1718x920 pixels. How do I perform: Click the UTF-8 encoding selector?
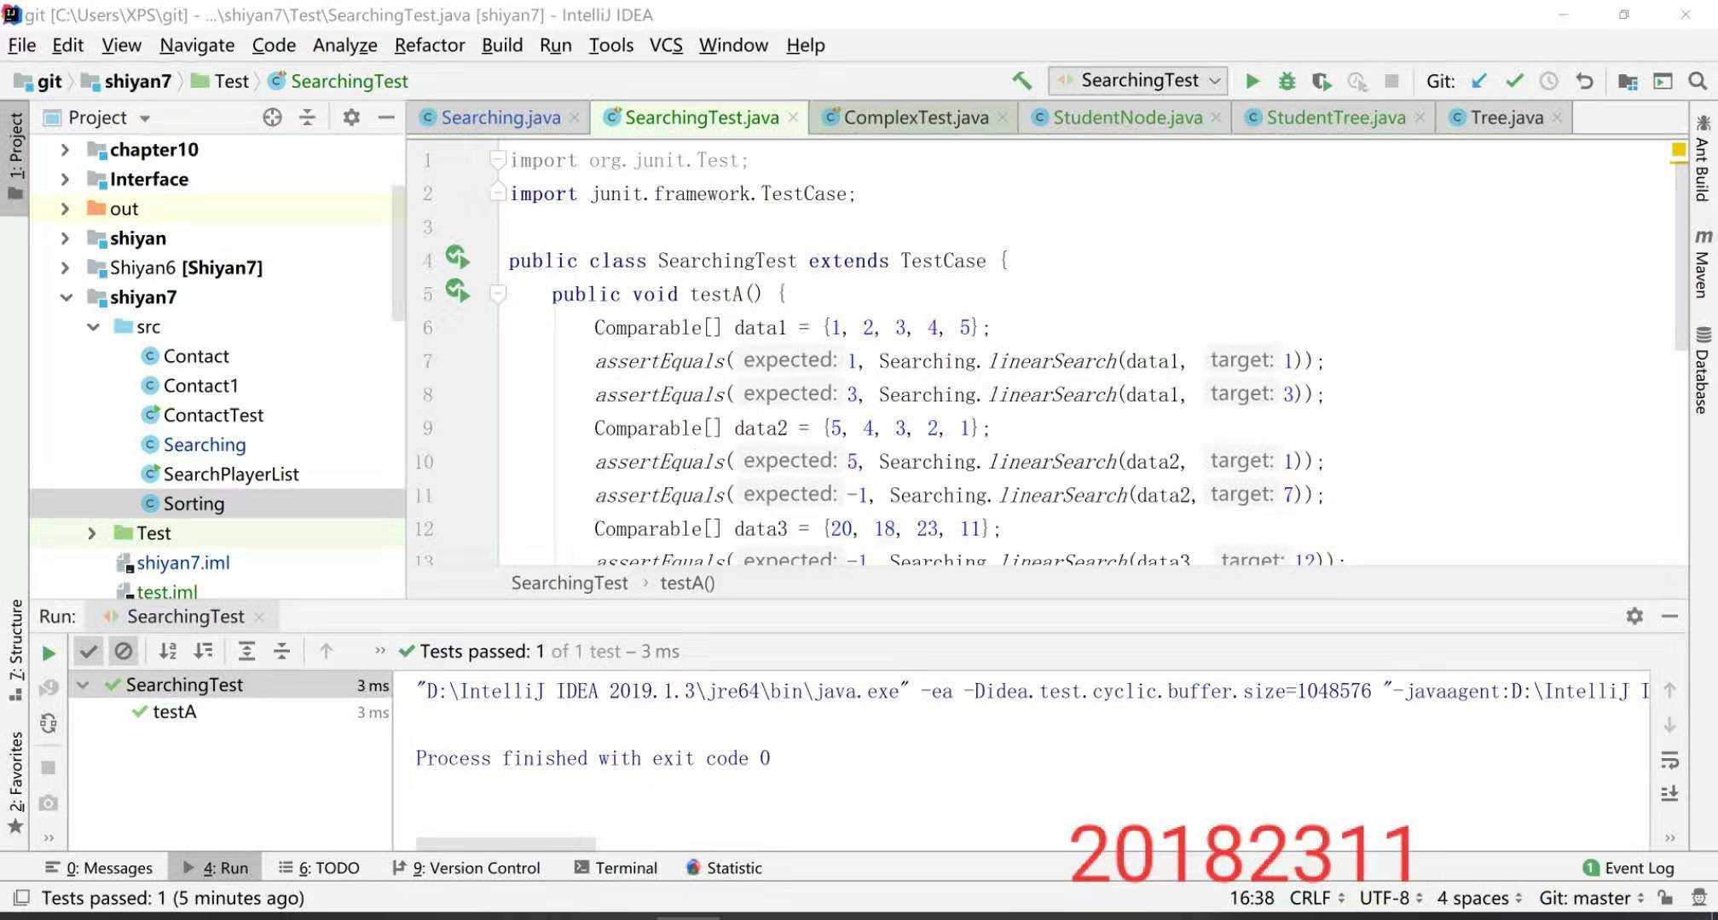tap(1391, 898)
